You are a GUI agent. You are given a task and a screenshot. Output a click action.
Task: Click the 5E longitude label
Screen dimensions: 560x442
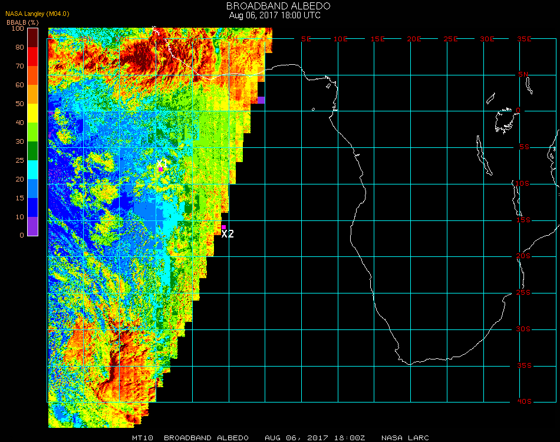[x=305, y=39]
